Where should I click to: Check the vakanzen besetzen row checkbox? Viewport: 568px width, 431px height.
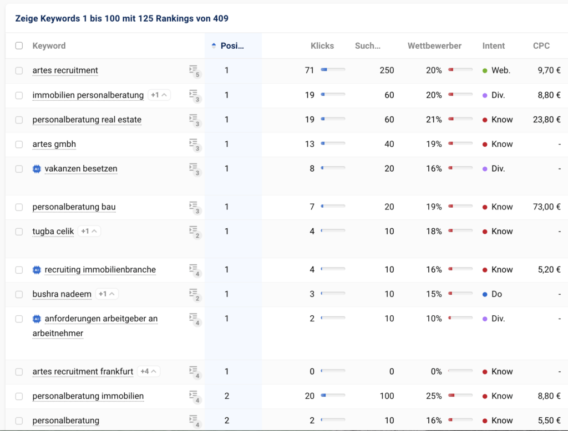click(x=19, y=169)
